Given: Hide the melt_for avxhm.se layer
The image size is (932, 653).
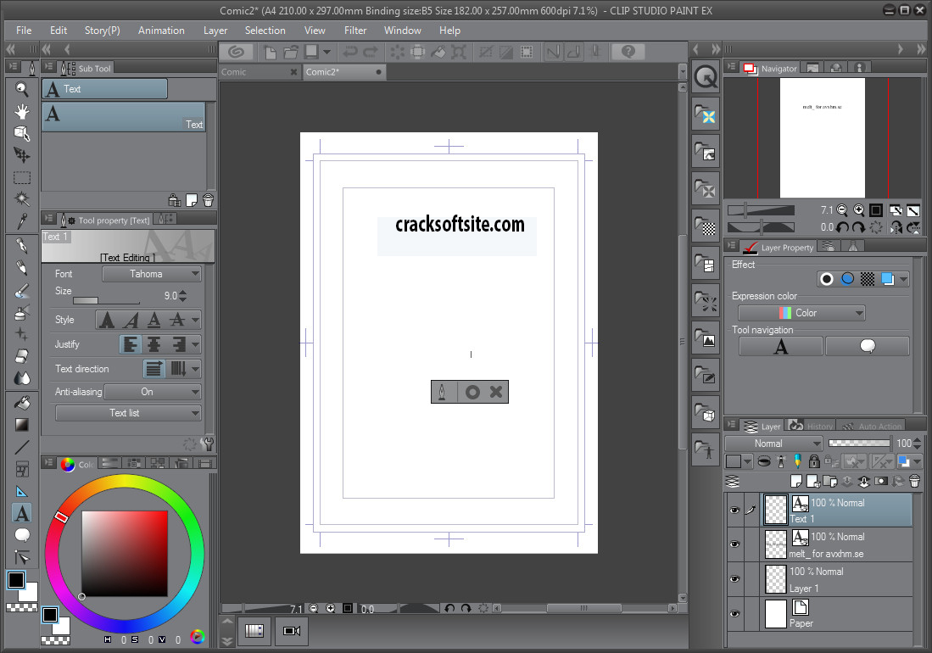Looking at the screenshot, I should point(734,544).
